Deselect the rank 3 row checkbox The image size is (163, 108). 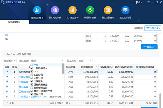(7, 82)
